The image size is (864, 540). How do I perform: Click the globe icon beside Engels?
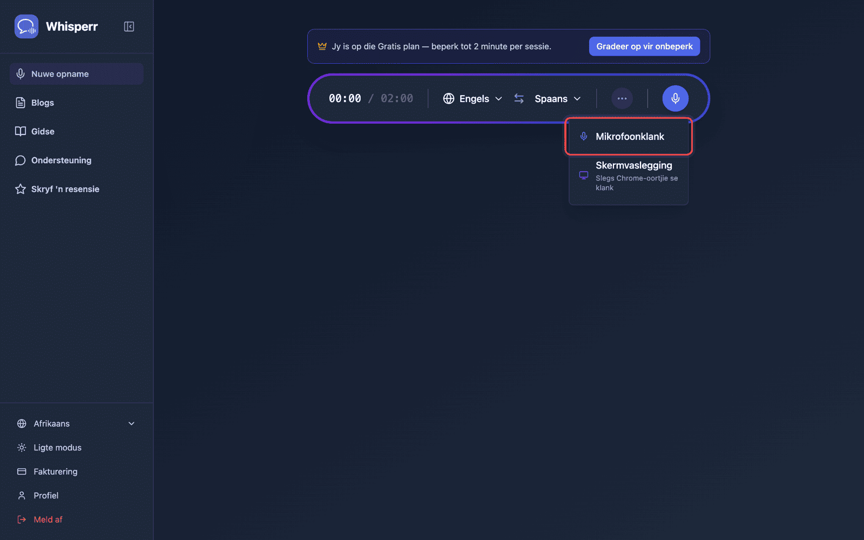coord(449,98)
